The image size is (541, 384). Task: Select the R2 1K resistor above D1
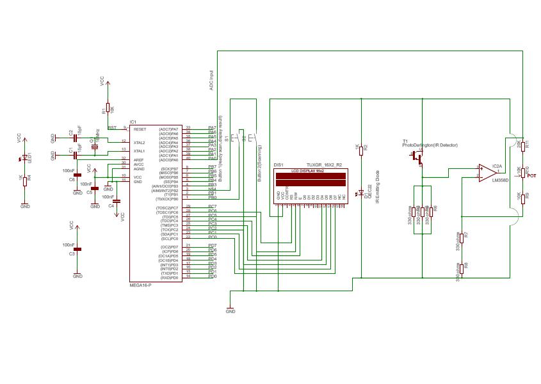(x=361, y=148)
